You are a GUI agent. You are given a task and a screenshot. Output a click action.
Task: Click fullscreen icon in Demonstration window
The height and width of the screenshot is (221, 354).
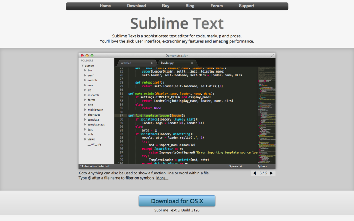click(x=272, y=55)
